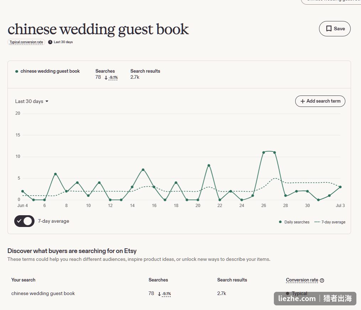
Task: Click the help icon next to Conversion rate
Action: [x=322, y=280]
